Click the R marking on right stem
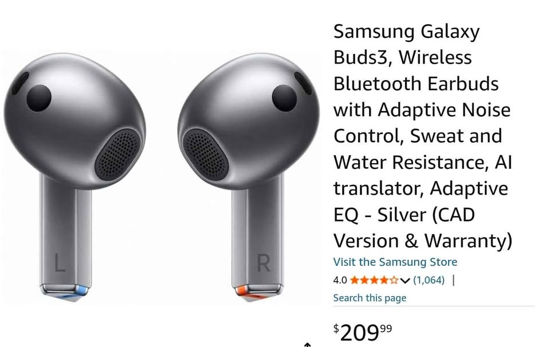Screen dimensions: 550x347 [x=264, y=263]
